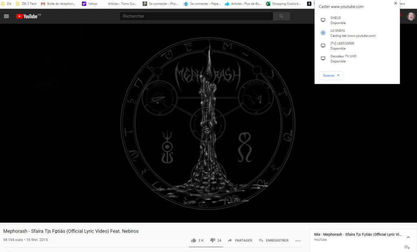The height and width of the screenshot is (252, 417).
Task: Like the video with thumbs up
Action: (x=197, y=240)
